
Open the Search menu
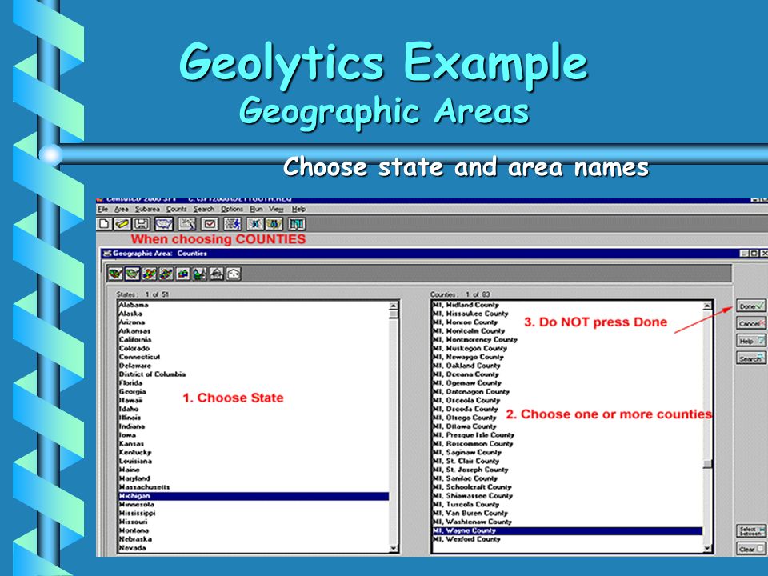[204, 209]
